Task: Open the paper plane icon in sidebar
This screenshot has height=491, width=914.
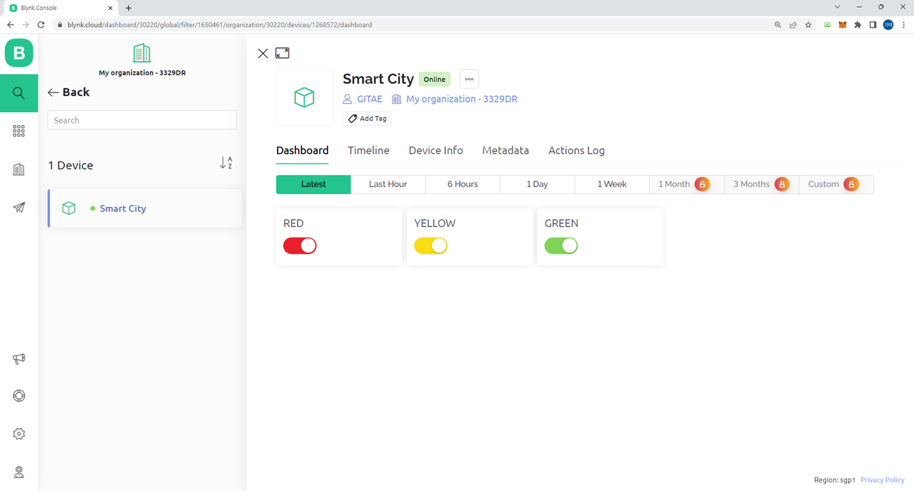Action: (x=19, y=208)
